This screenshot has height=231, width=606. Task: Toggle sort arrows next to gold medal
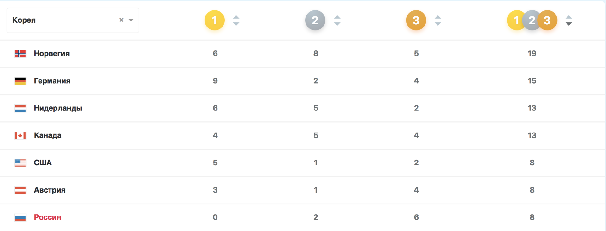click(x=236, y=21)
